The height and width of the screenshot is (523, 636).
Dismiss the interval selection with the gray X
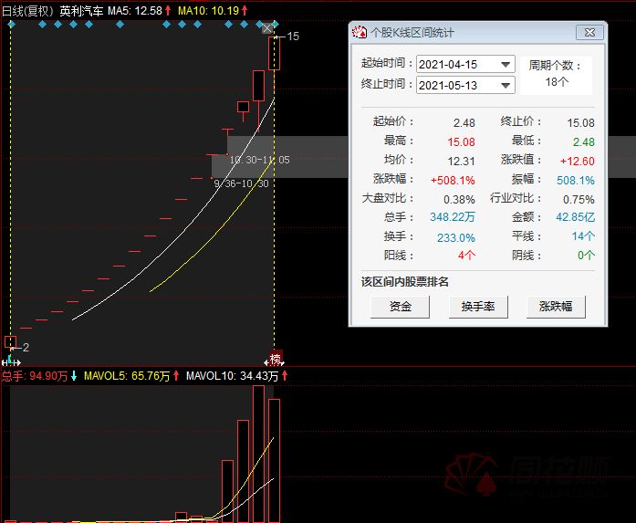click(x=266, y=28)
